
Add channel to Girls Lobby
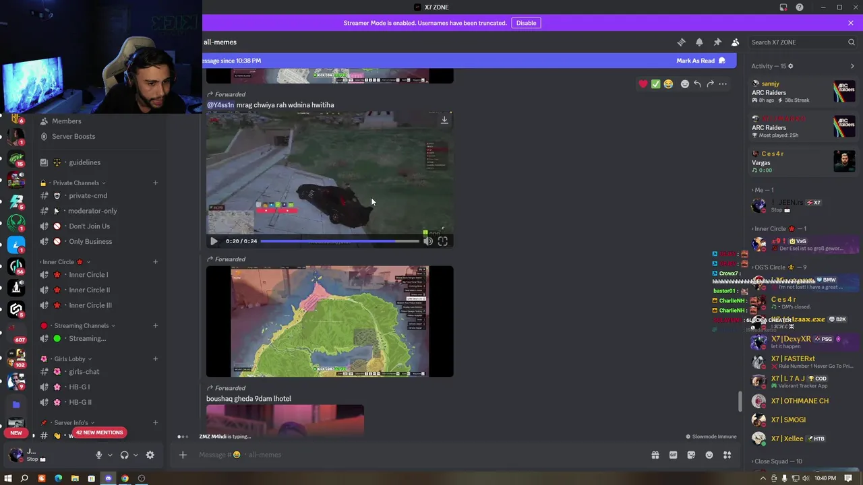[x=155, y=359]
